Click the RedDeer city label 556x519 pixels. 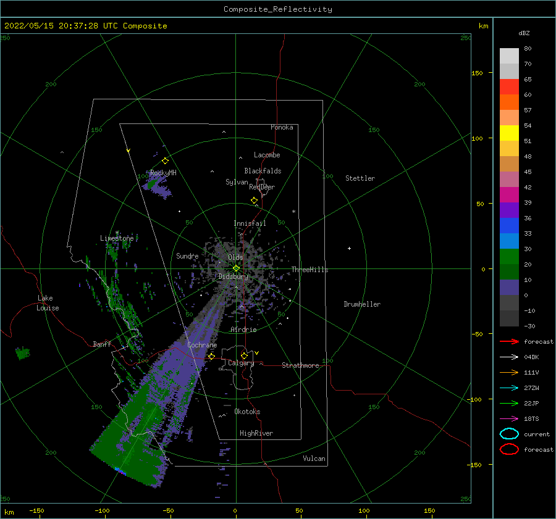coord(262,187)
